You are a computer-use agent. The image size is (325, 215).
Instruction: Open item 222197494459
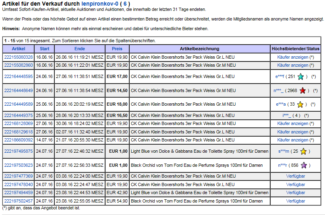point(19,192)
